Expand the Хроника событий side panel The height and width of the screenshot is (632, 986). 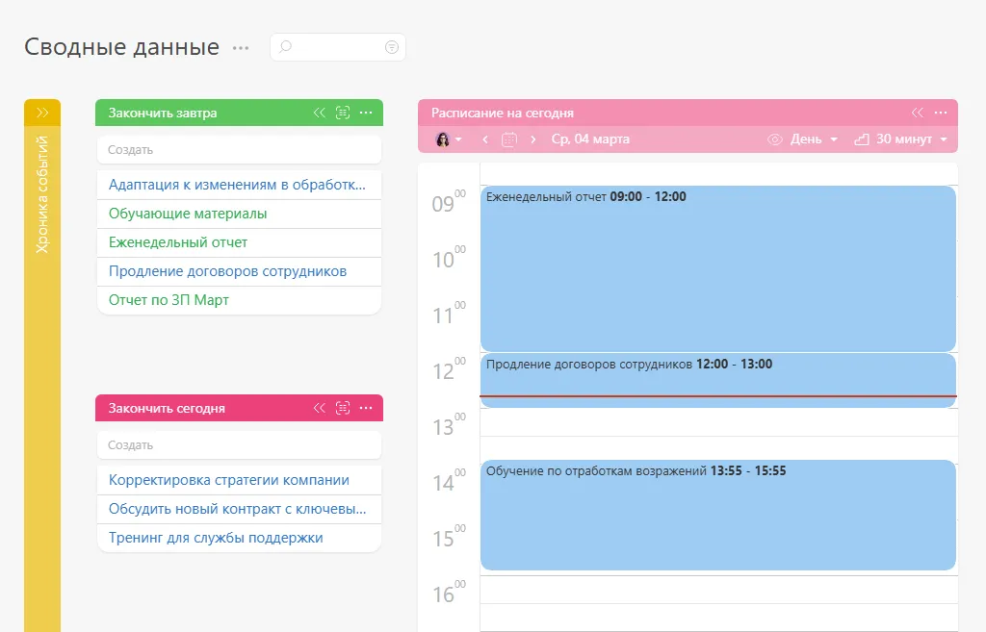[x=42, y=113]
